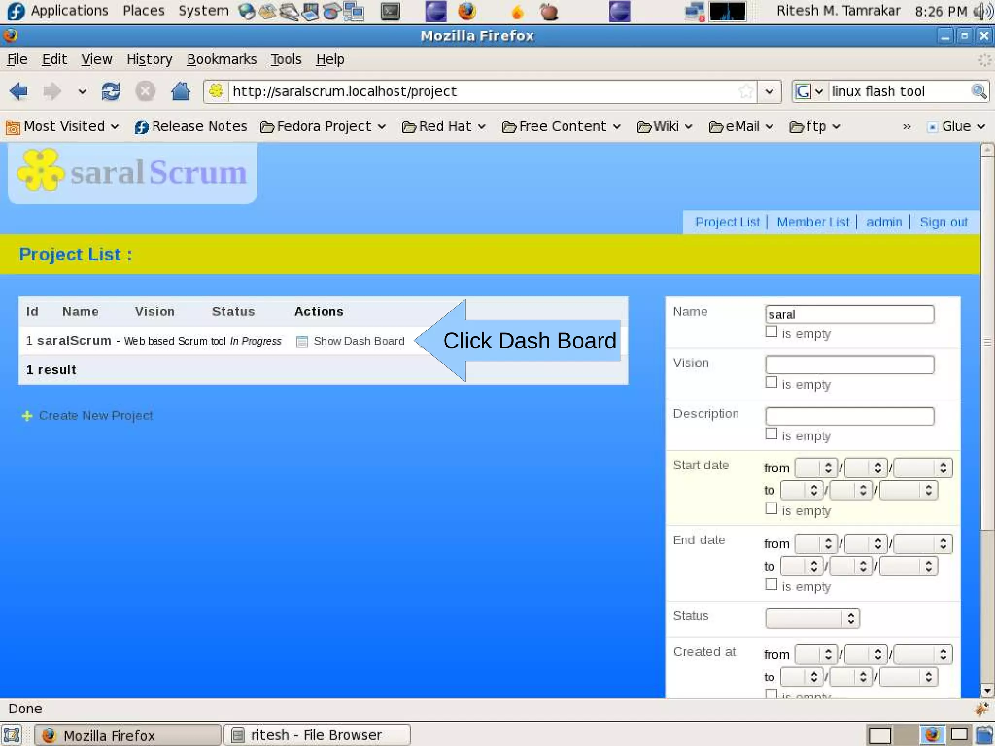Click the scrollbar up arrow
995x746 pixels.
(x=987, y=150)
